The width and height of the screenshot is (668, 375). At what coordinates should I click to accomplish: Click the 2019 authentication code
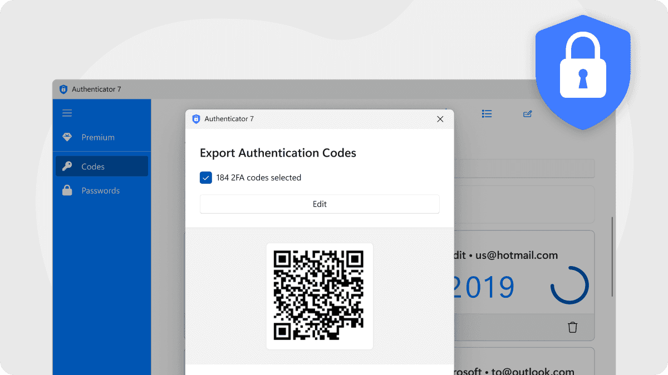484,287
